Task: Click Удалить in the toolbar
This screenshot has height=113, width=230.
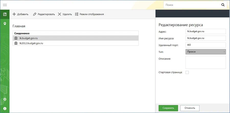Action: point(65,14)
